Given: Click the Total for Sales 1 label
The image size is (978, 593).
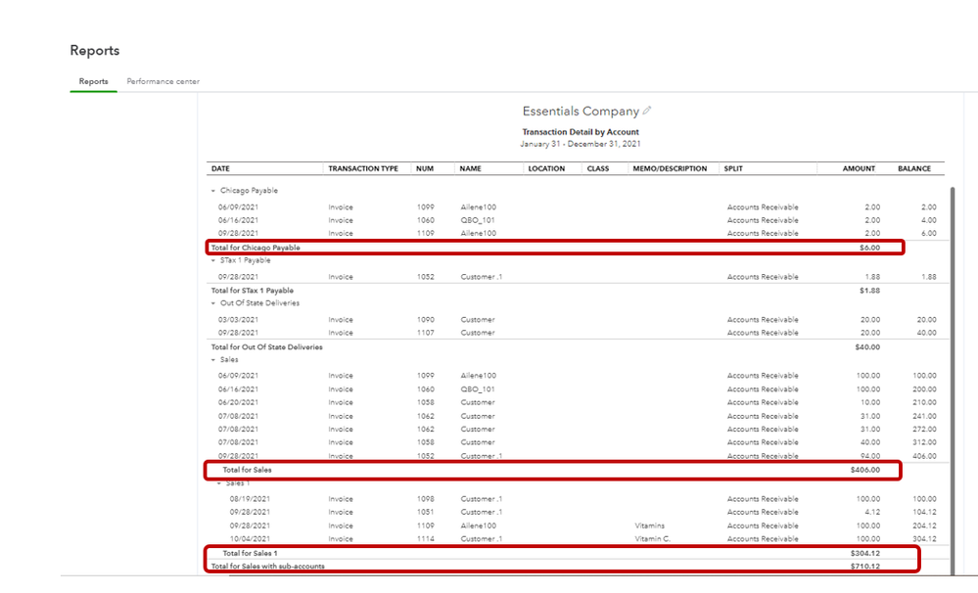Looking at the screenshot, I should tap(250, 553).
